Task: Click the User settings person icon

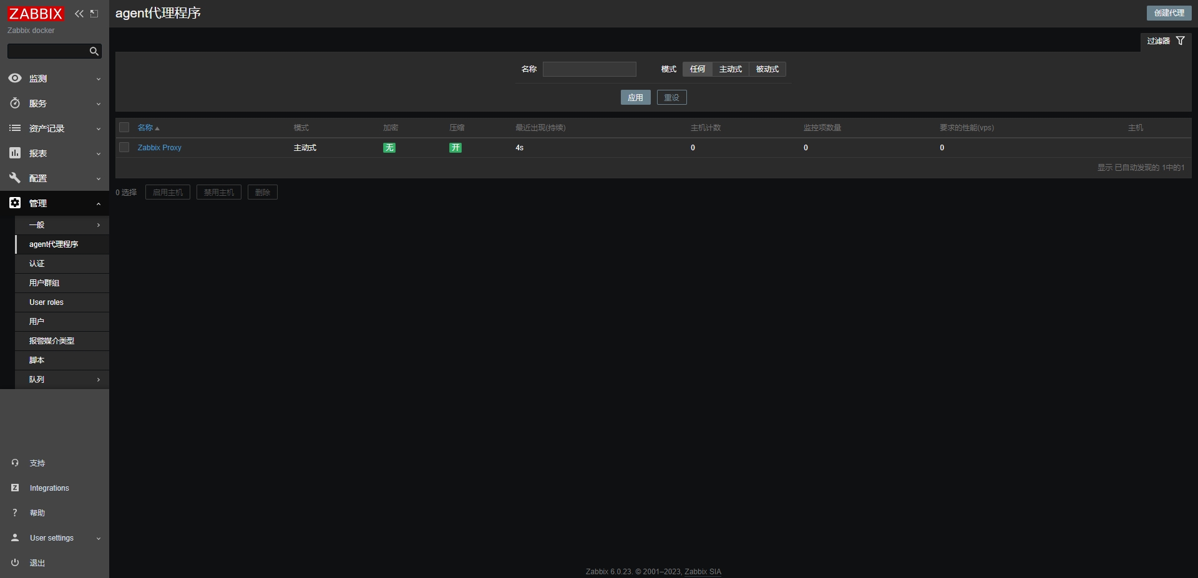Action: pos(15,537)
